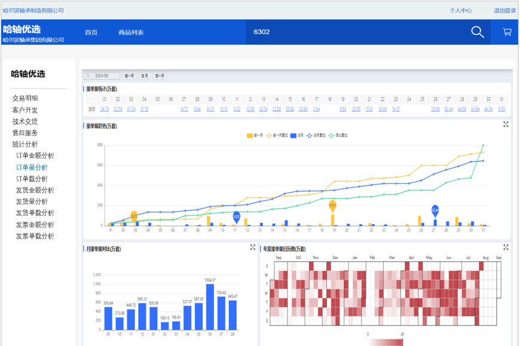Click the day 19 value 6.93 link

click(x=343, y=109)
